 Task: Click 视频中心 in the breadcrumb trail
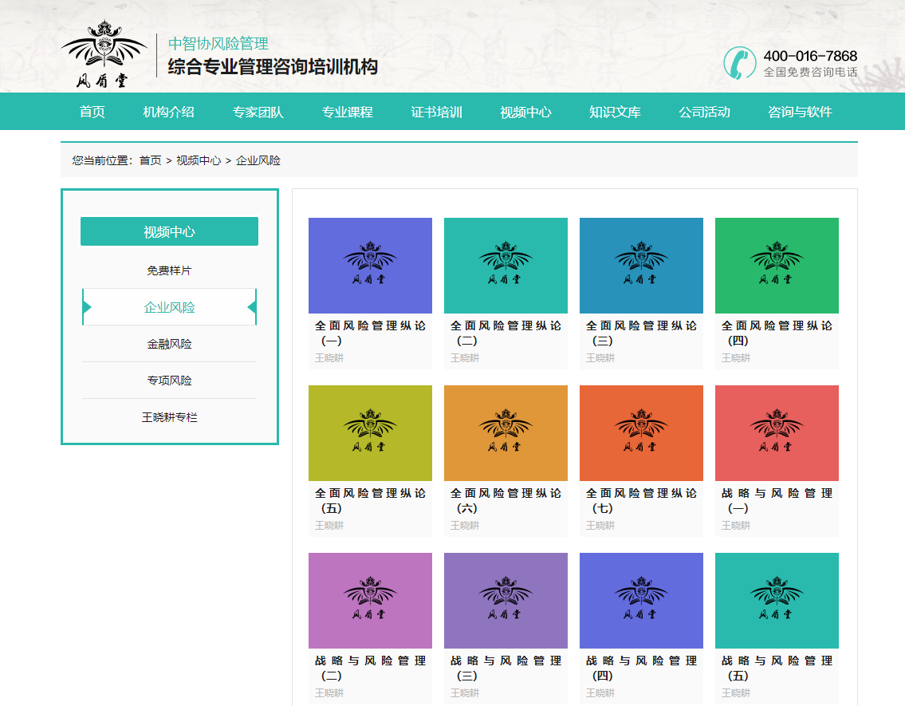[x=199, y=160]
